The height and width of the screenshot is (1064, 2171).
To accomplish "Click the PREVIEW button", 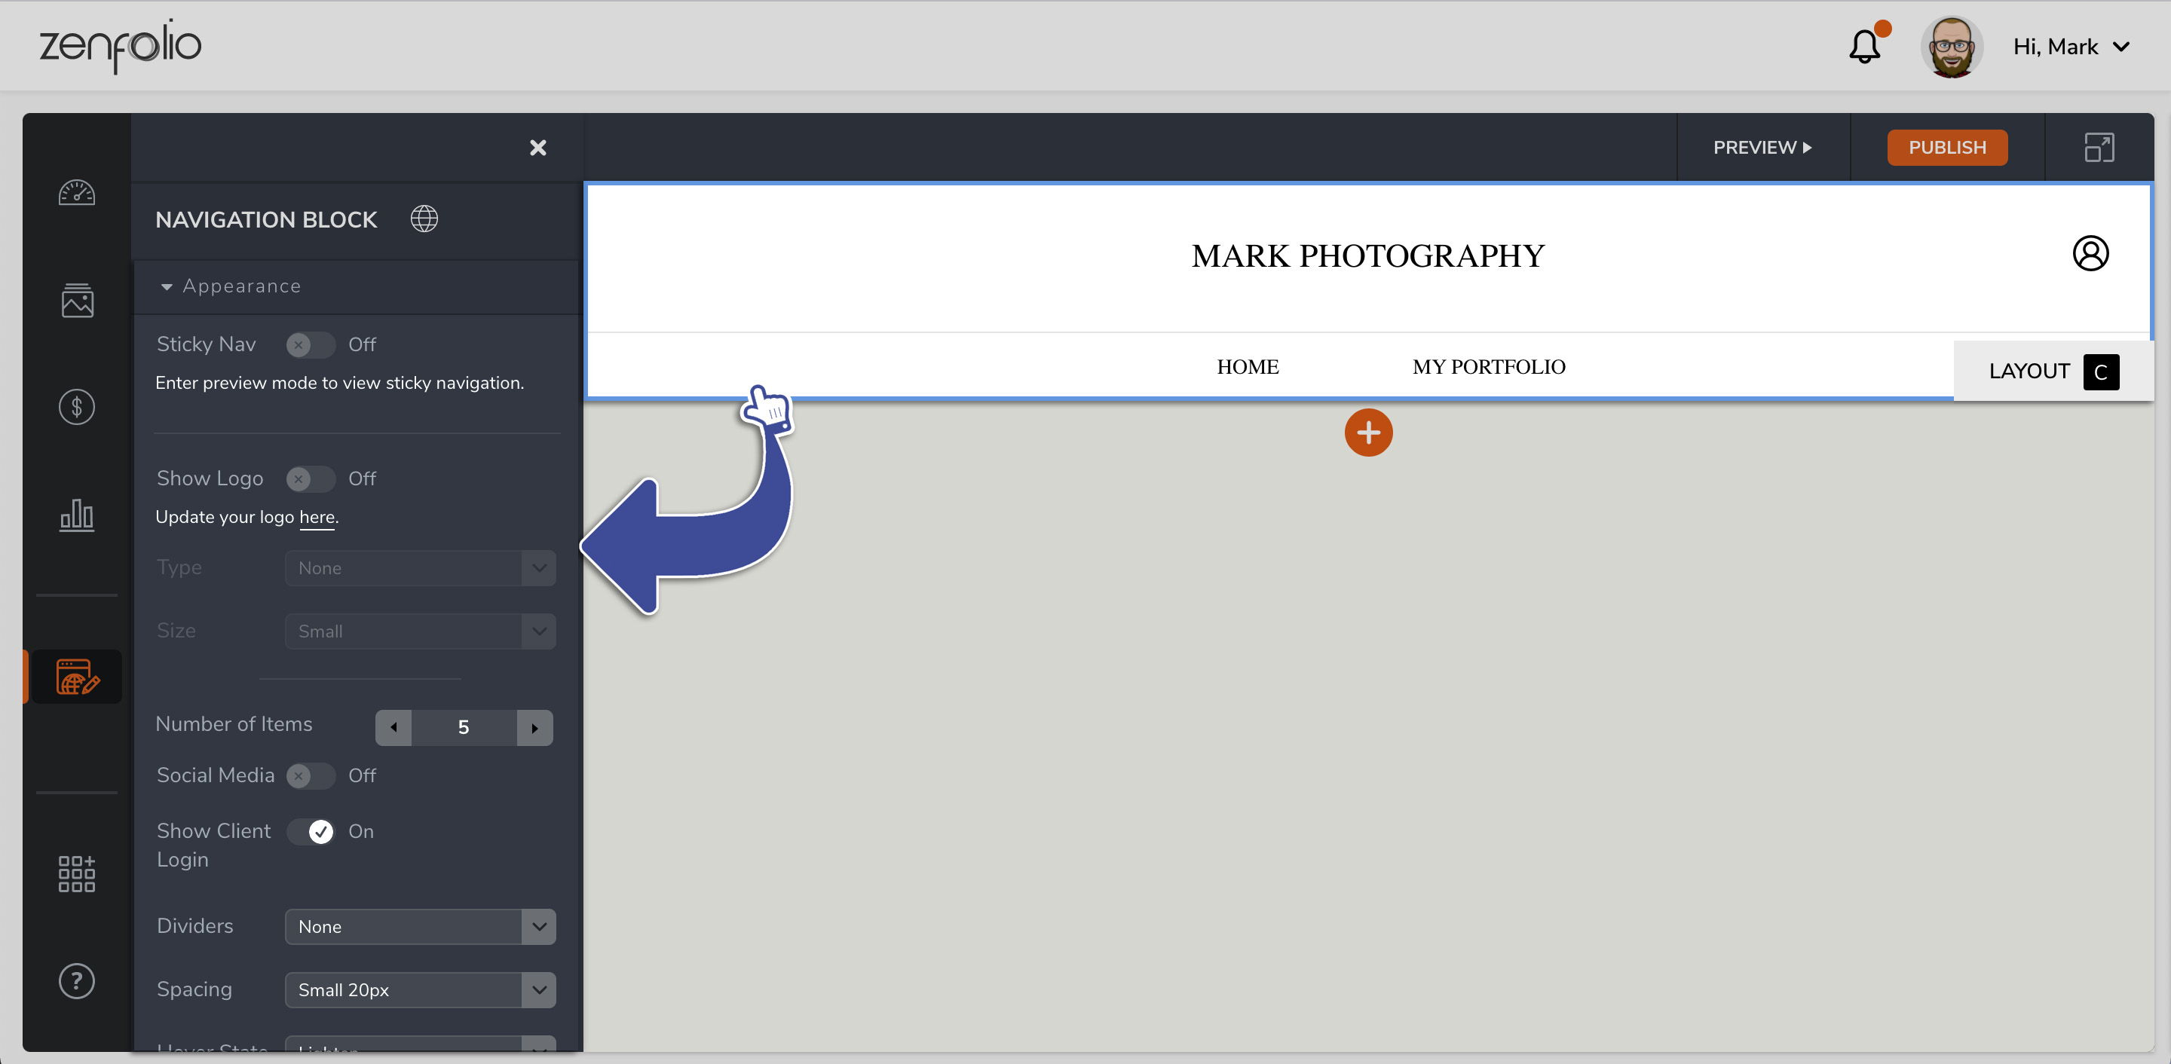I will click(x=1762, y=148).
